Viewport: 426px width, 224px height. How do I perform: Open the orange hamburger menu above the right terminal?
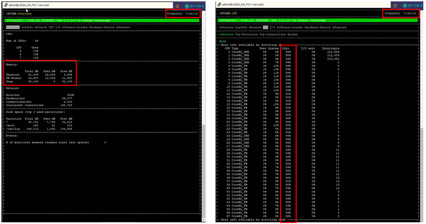(x=394, y=6)
